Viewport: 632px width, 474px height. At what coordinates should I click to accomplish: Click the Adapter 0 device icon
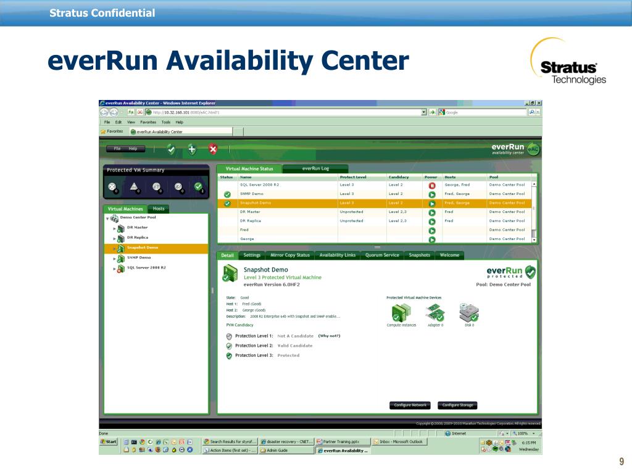pos(435,313)
